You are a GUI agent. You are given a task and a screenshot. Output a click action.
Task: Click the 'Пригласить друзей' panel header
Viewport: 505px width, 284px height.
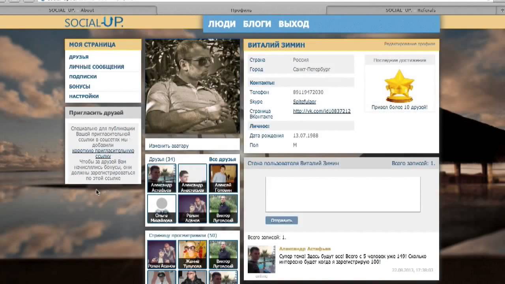(103, 112)
